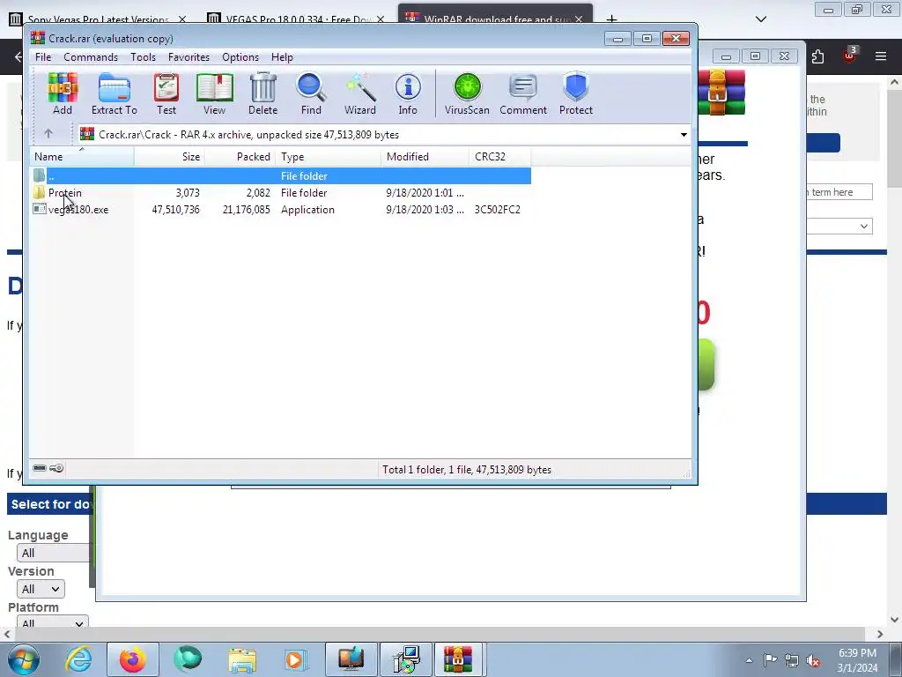This screenshot has height=677, width=902.
Task: Select the Protein folder row
Action: click(x=280, y=192)
